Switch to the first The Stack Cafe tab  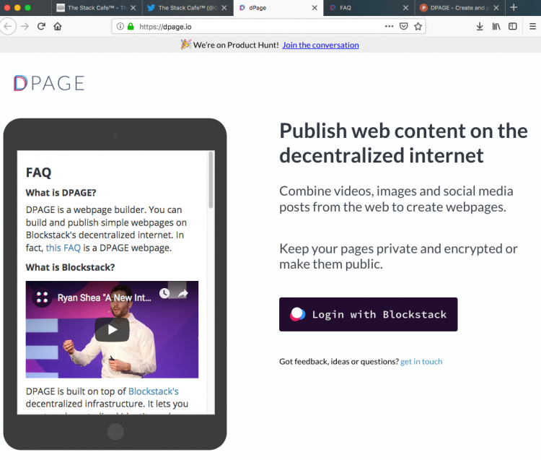[97, 8]
